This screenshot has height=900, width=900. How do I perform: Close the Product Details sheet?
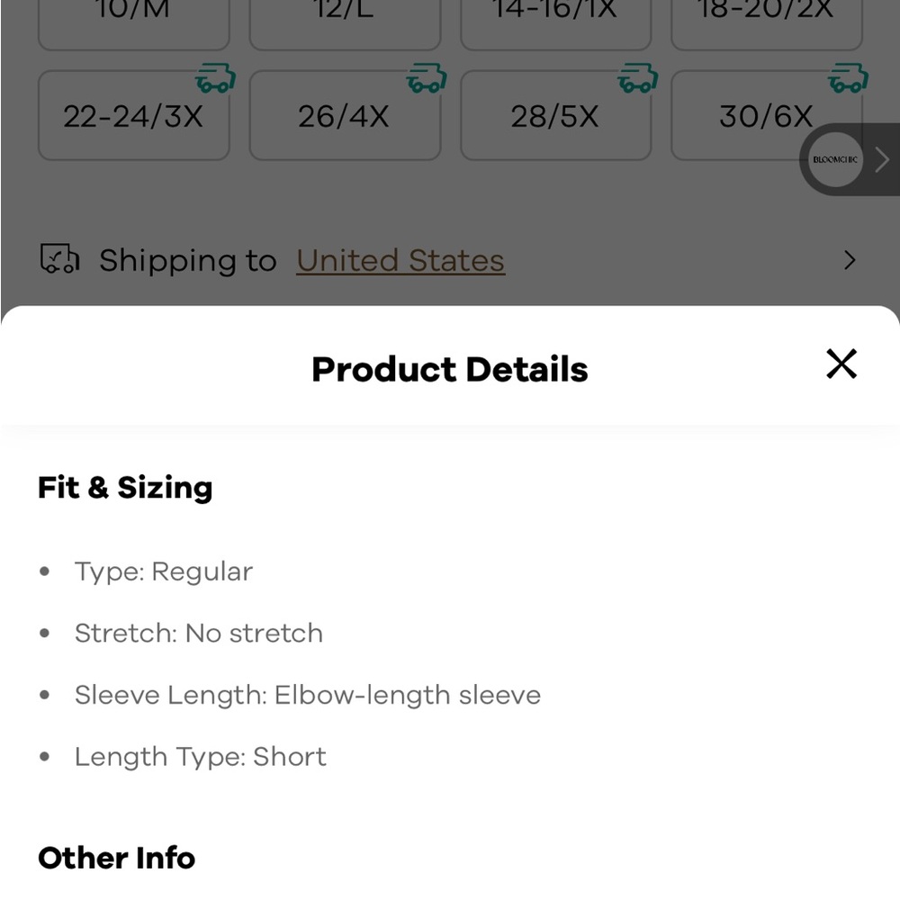click(841, 364)
